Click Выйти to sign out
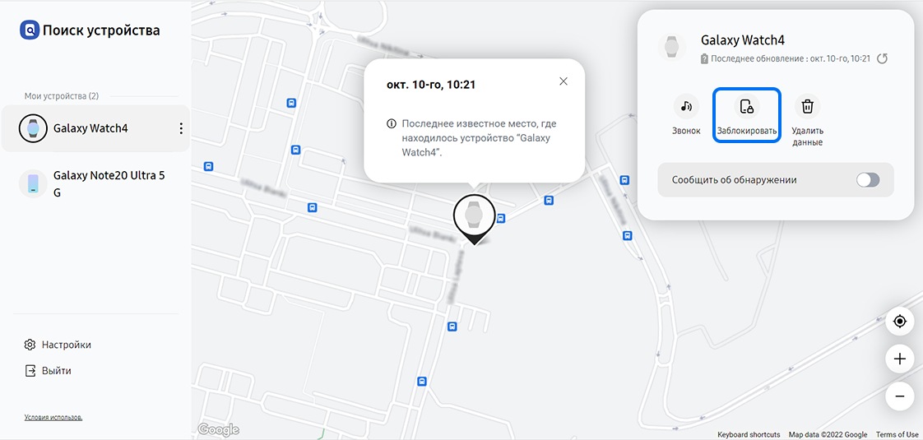 point(48,371)
